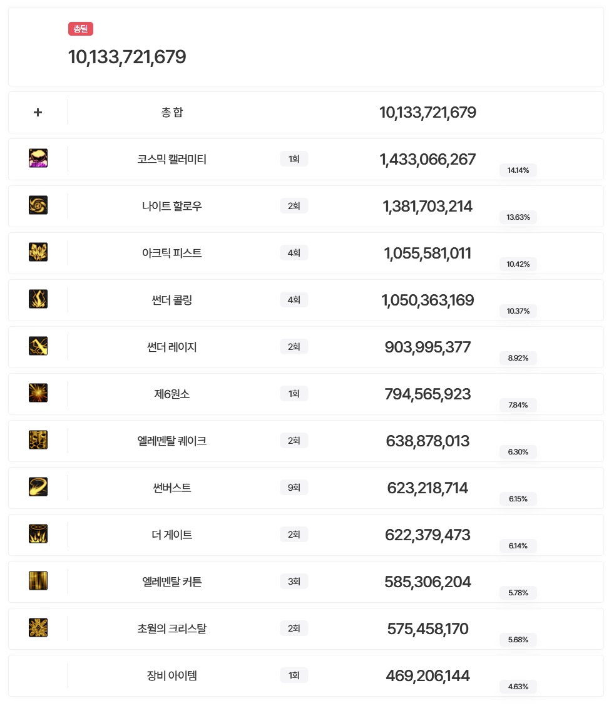Select the 더 게이트 skill icon
The height and width of the screenshot is (708, 609).
tap(38, 534)
